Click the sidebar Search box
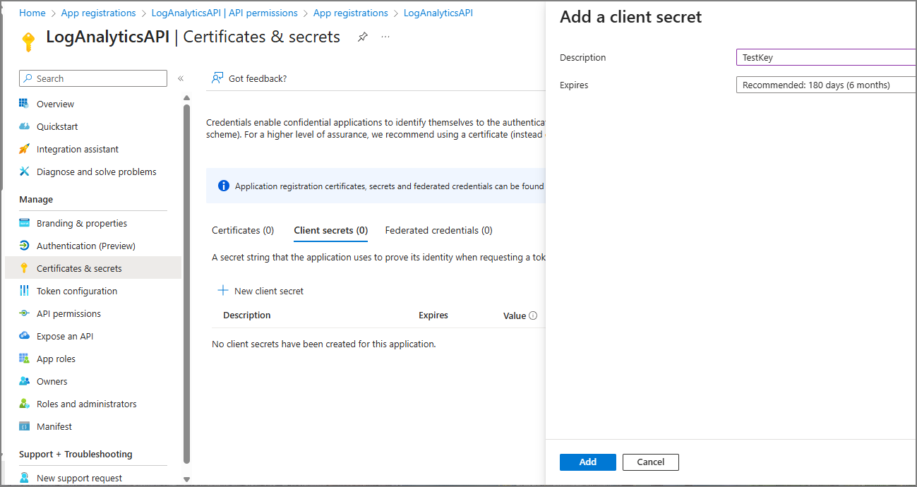This screenshot has width=917, height=487. (x=93, y=78)
